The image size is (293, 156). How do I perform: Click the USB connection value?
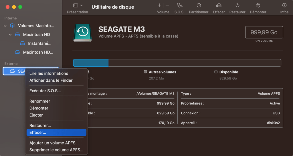pos(276,113)
